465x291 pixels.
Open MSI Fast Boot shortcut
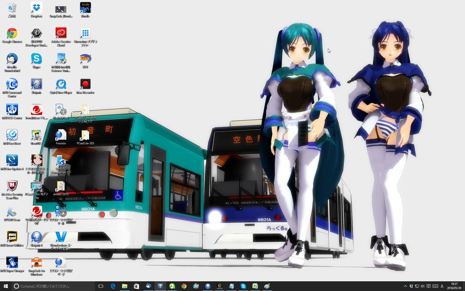[x=12, y=137]
